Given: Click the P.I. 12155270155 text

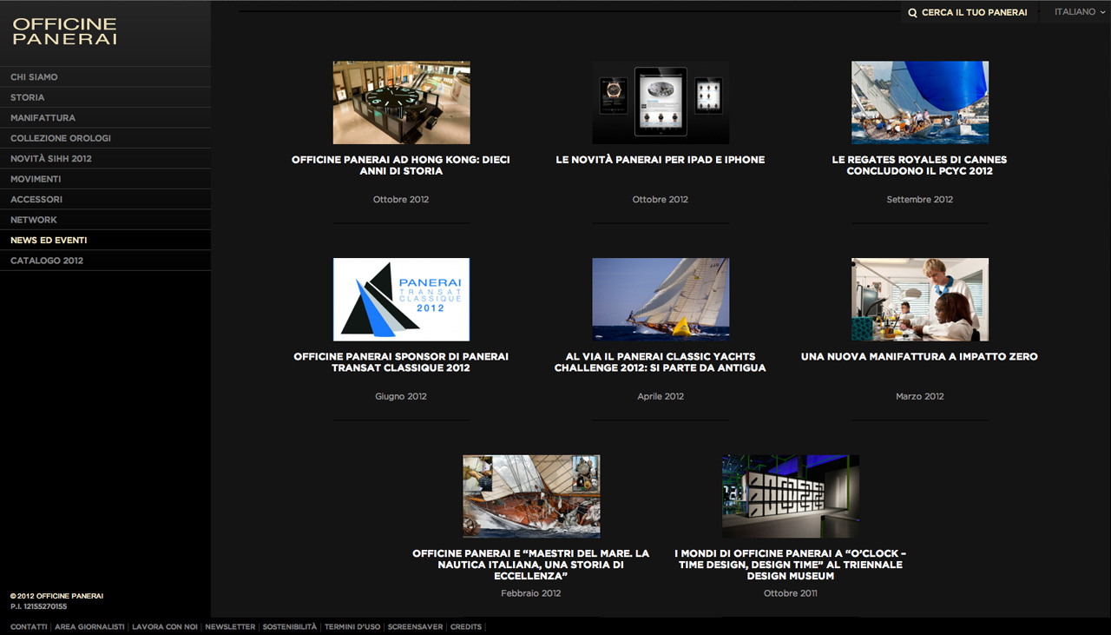Looking at the screenshot, I should [39, 606].
